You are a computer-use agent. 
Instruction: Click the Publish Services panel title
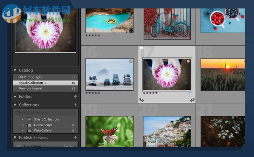[x=34, y=138]
